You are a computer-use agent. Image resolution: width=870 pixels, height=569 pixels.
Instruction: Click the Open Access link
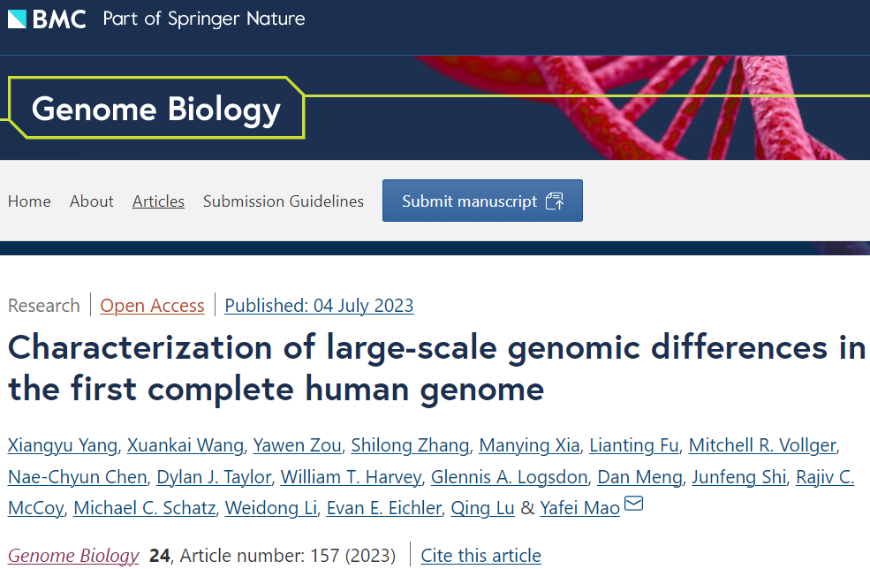152,306
